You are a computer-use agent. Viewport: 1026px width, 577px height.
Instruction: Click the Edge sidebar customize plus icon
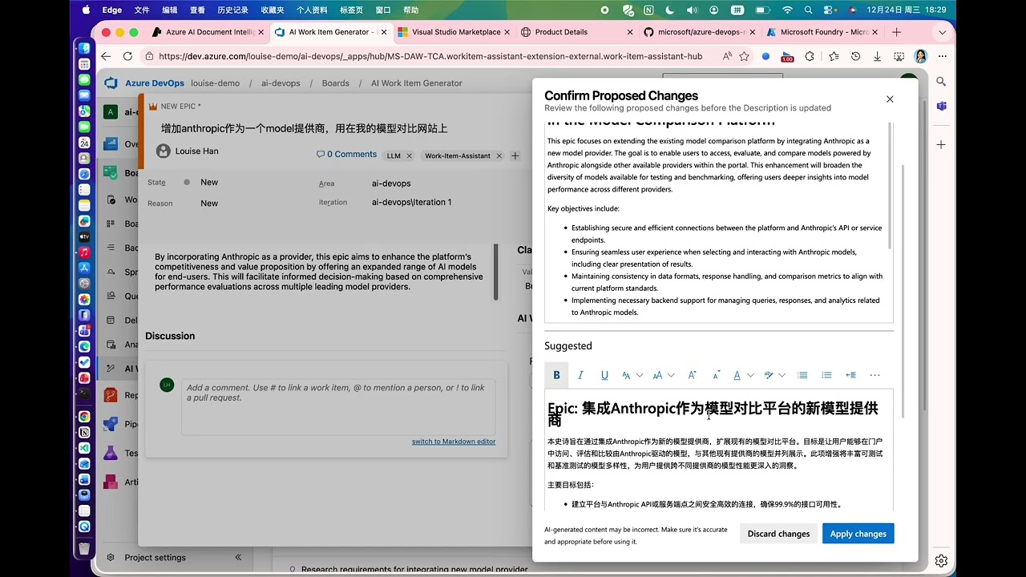(941, 144)
